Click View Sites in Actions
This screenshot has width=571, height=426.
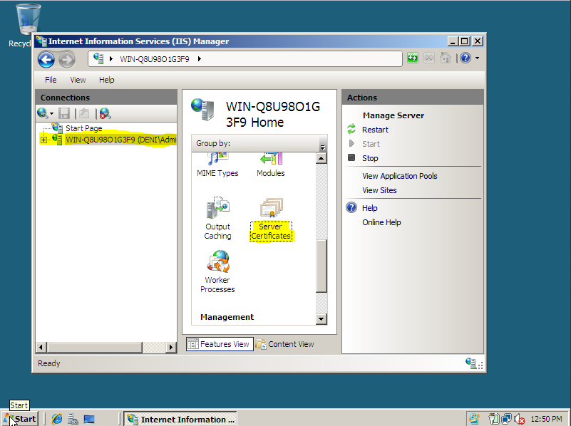pos(379,190)
